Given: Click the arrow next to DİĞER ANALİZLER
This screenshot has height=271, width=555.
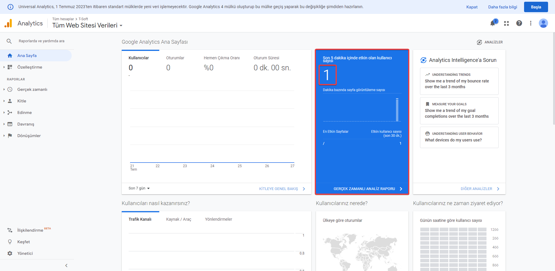Looking at the screenshot, I should coord(498,189).
